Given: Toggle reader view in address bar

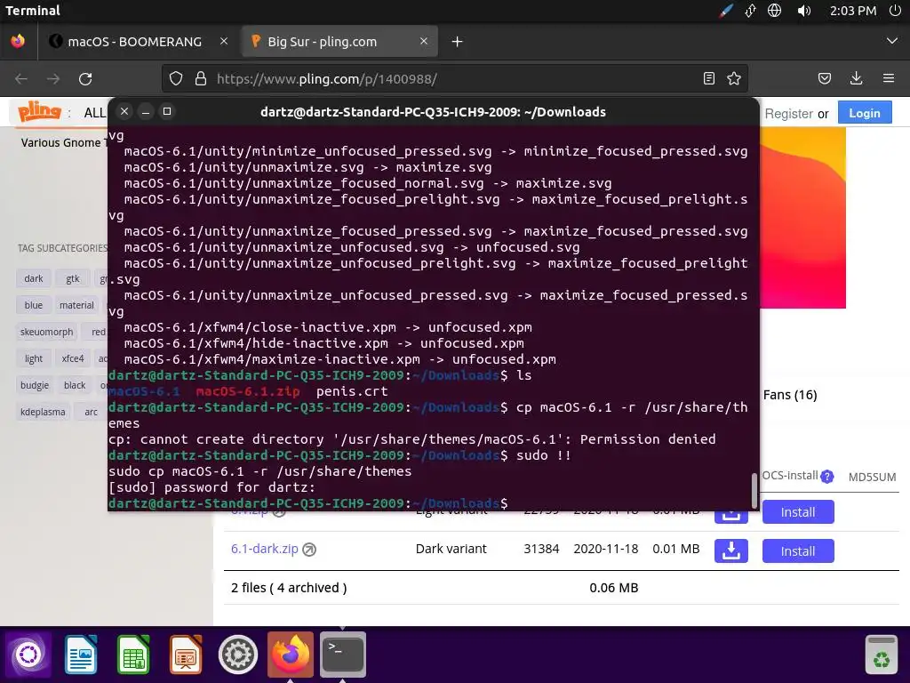Looking at the screenshot, I should 708,78.
